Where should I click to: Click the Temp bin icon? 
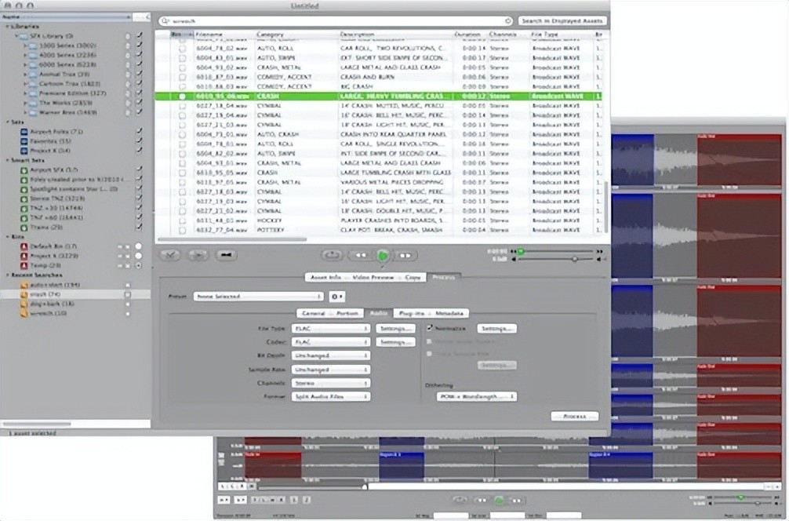(x=24, y=265)
